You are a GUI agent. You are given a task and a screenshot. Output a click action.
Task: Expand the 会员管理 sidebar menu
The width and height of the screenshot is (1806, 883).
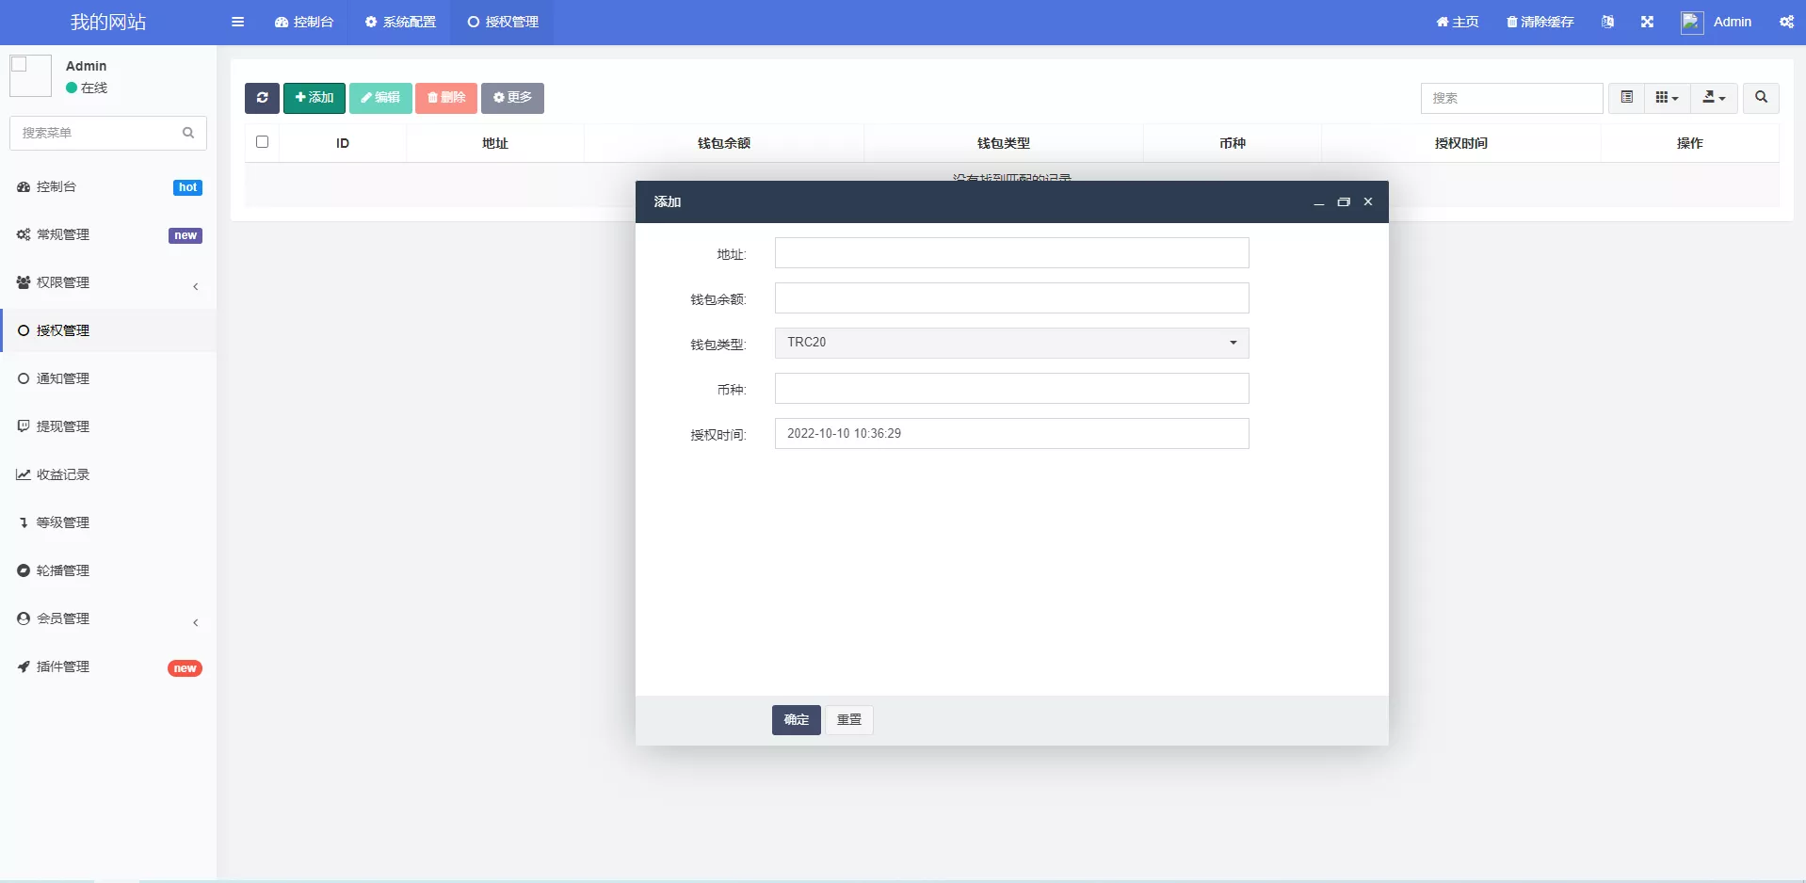click(108, 618)
